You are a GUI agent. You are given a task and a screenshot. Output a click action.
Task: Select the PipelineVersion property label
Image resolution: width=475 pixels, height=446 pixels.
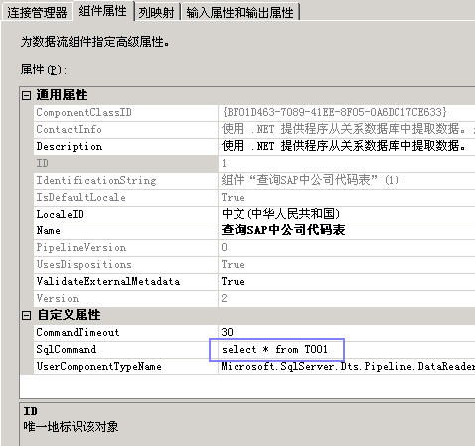[81, 247]
